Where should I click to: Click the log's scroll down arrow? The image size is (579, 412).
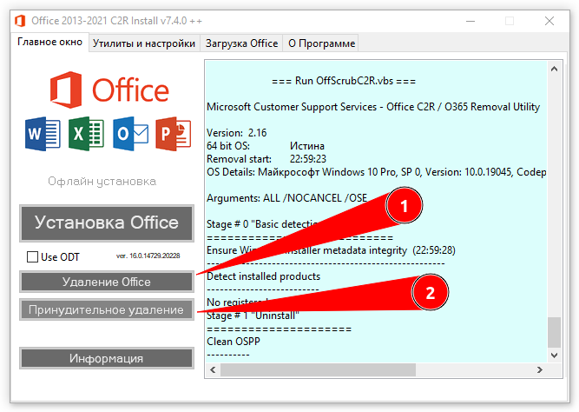tap(554, 355)
